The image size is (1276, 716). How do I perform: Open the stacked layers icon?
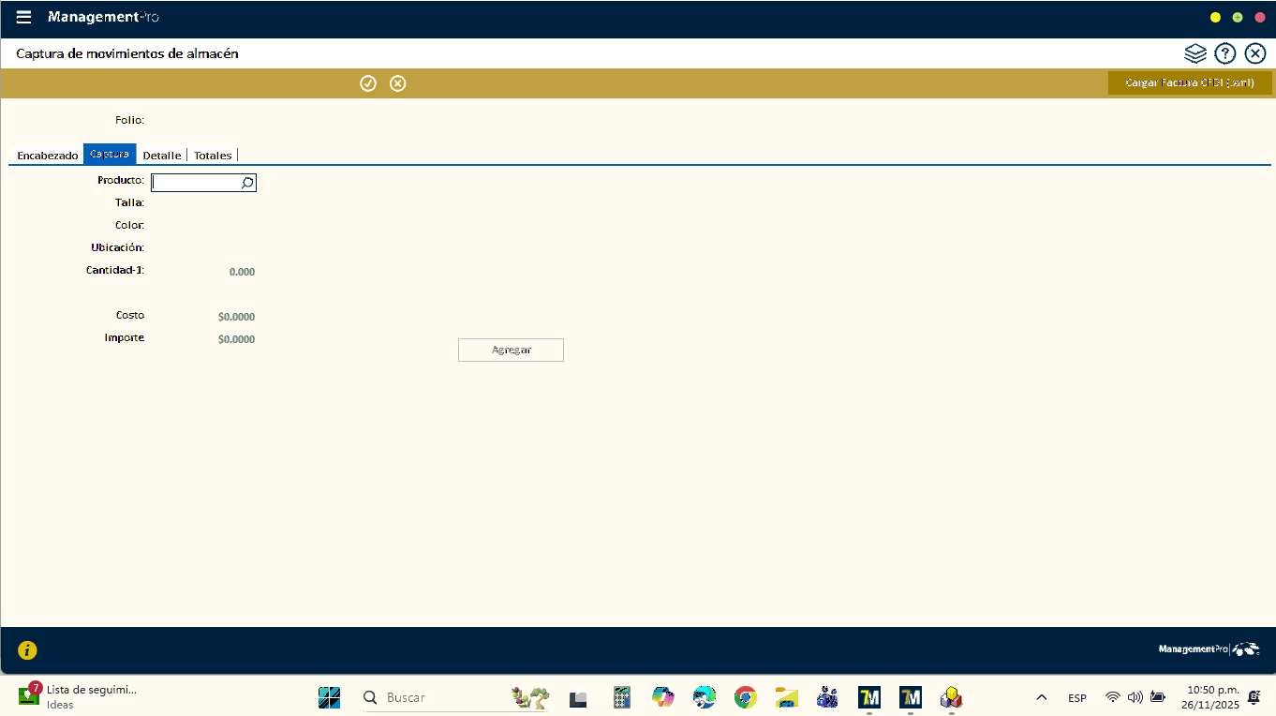[1194, 53]
